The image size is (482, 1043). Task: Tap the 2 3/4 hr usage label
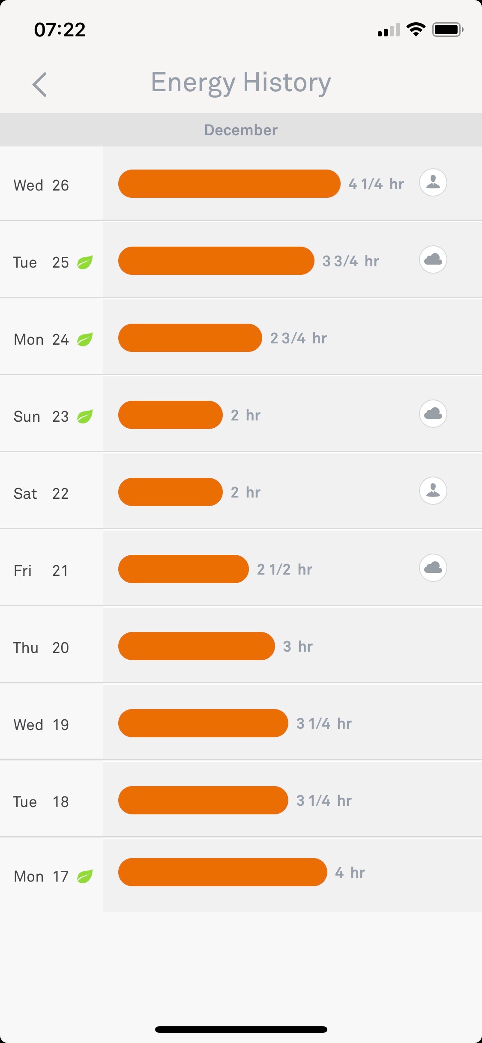coord(298,338)
